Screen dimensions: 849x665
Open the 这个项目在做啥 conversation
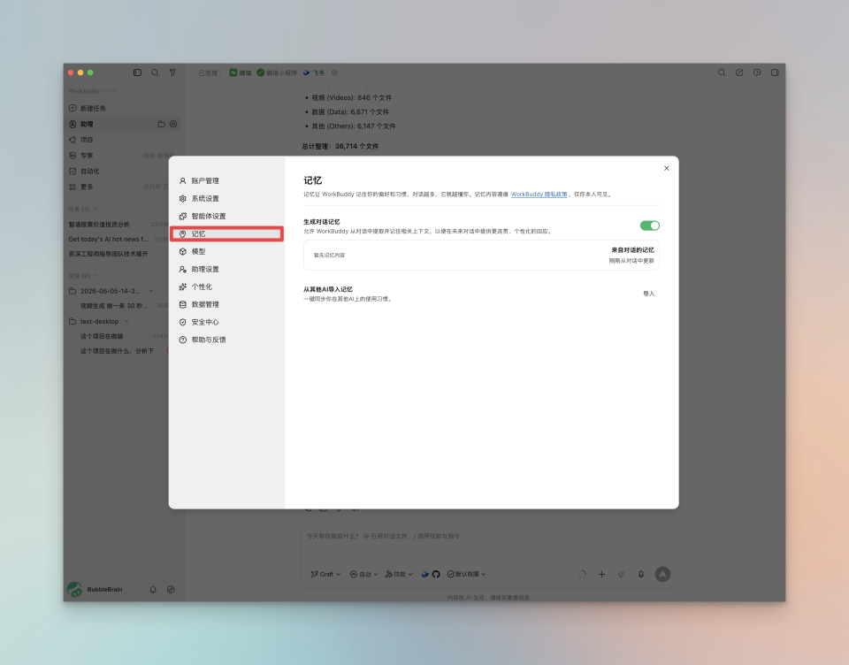(x=102, y=336)
